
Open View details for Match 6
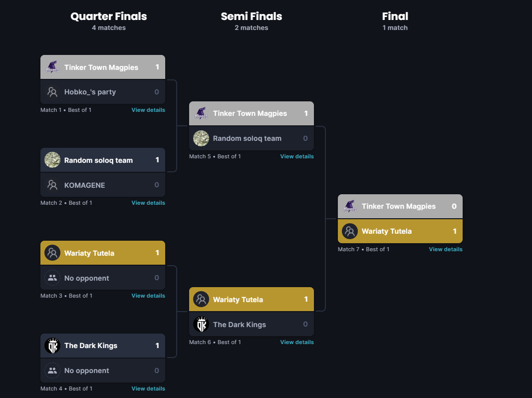coord(297,342)
